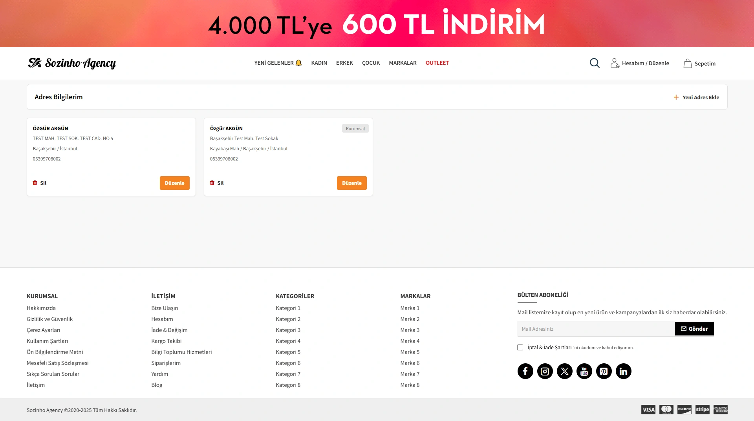Click Düzenle on the Kurumsal address
754x421 pixels.
click(x=351, y=183)
